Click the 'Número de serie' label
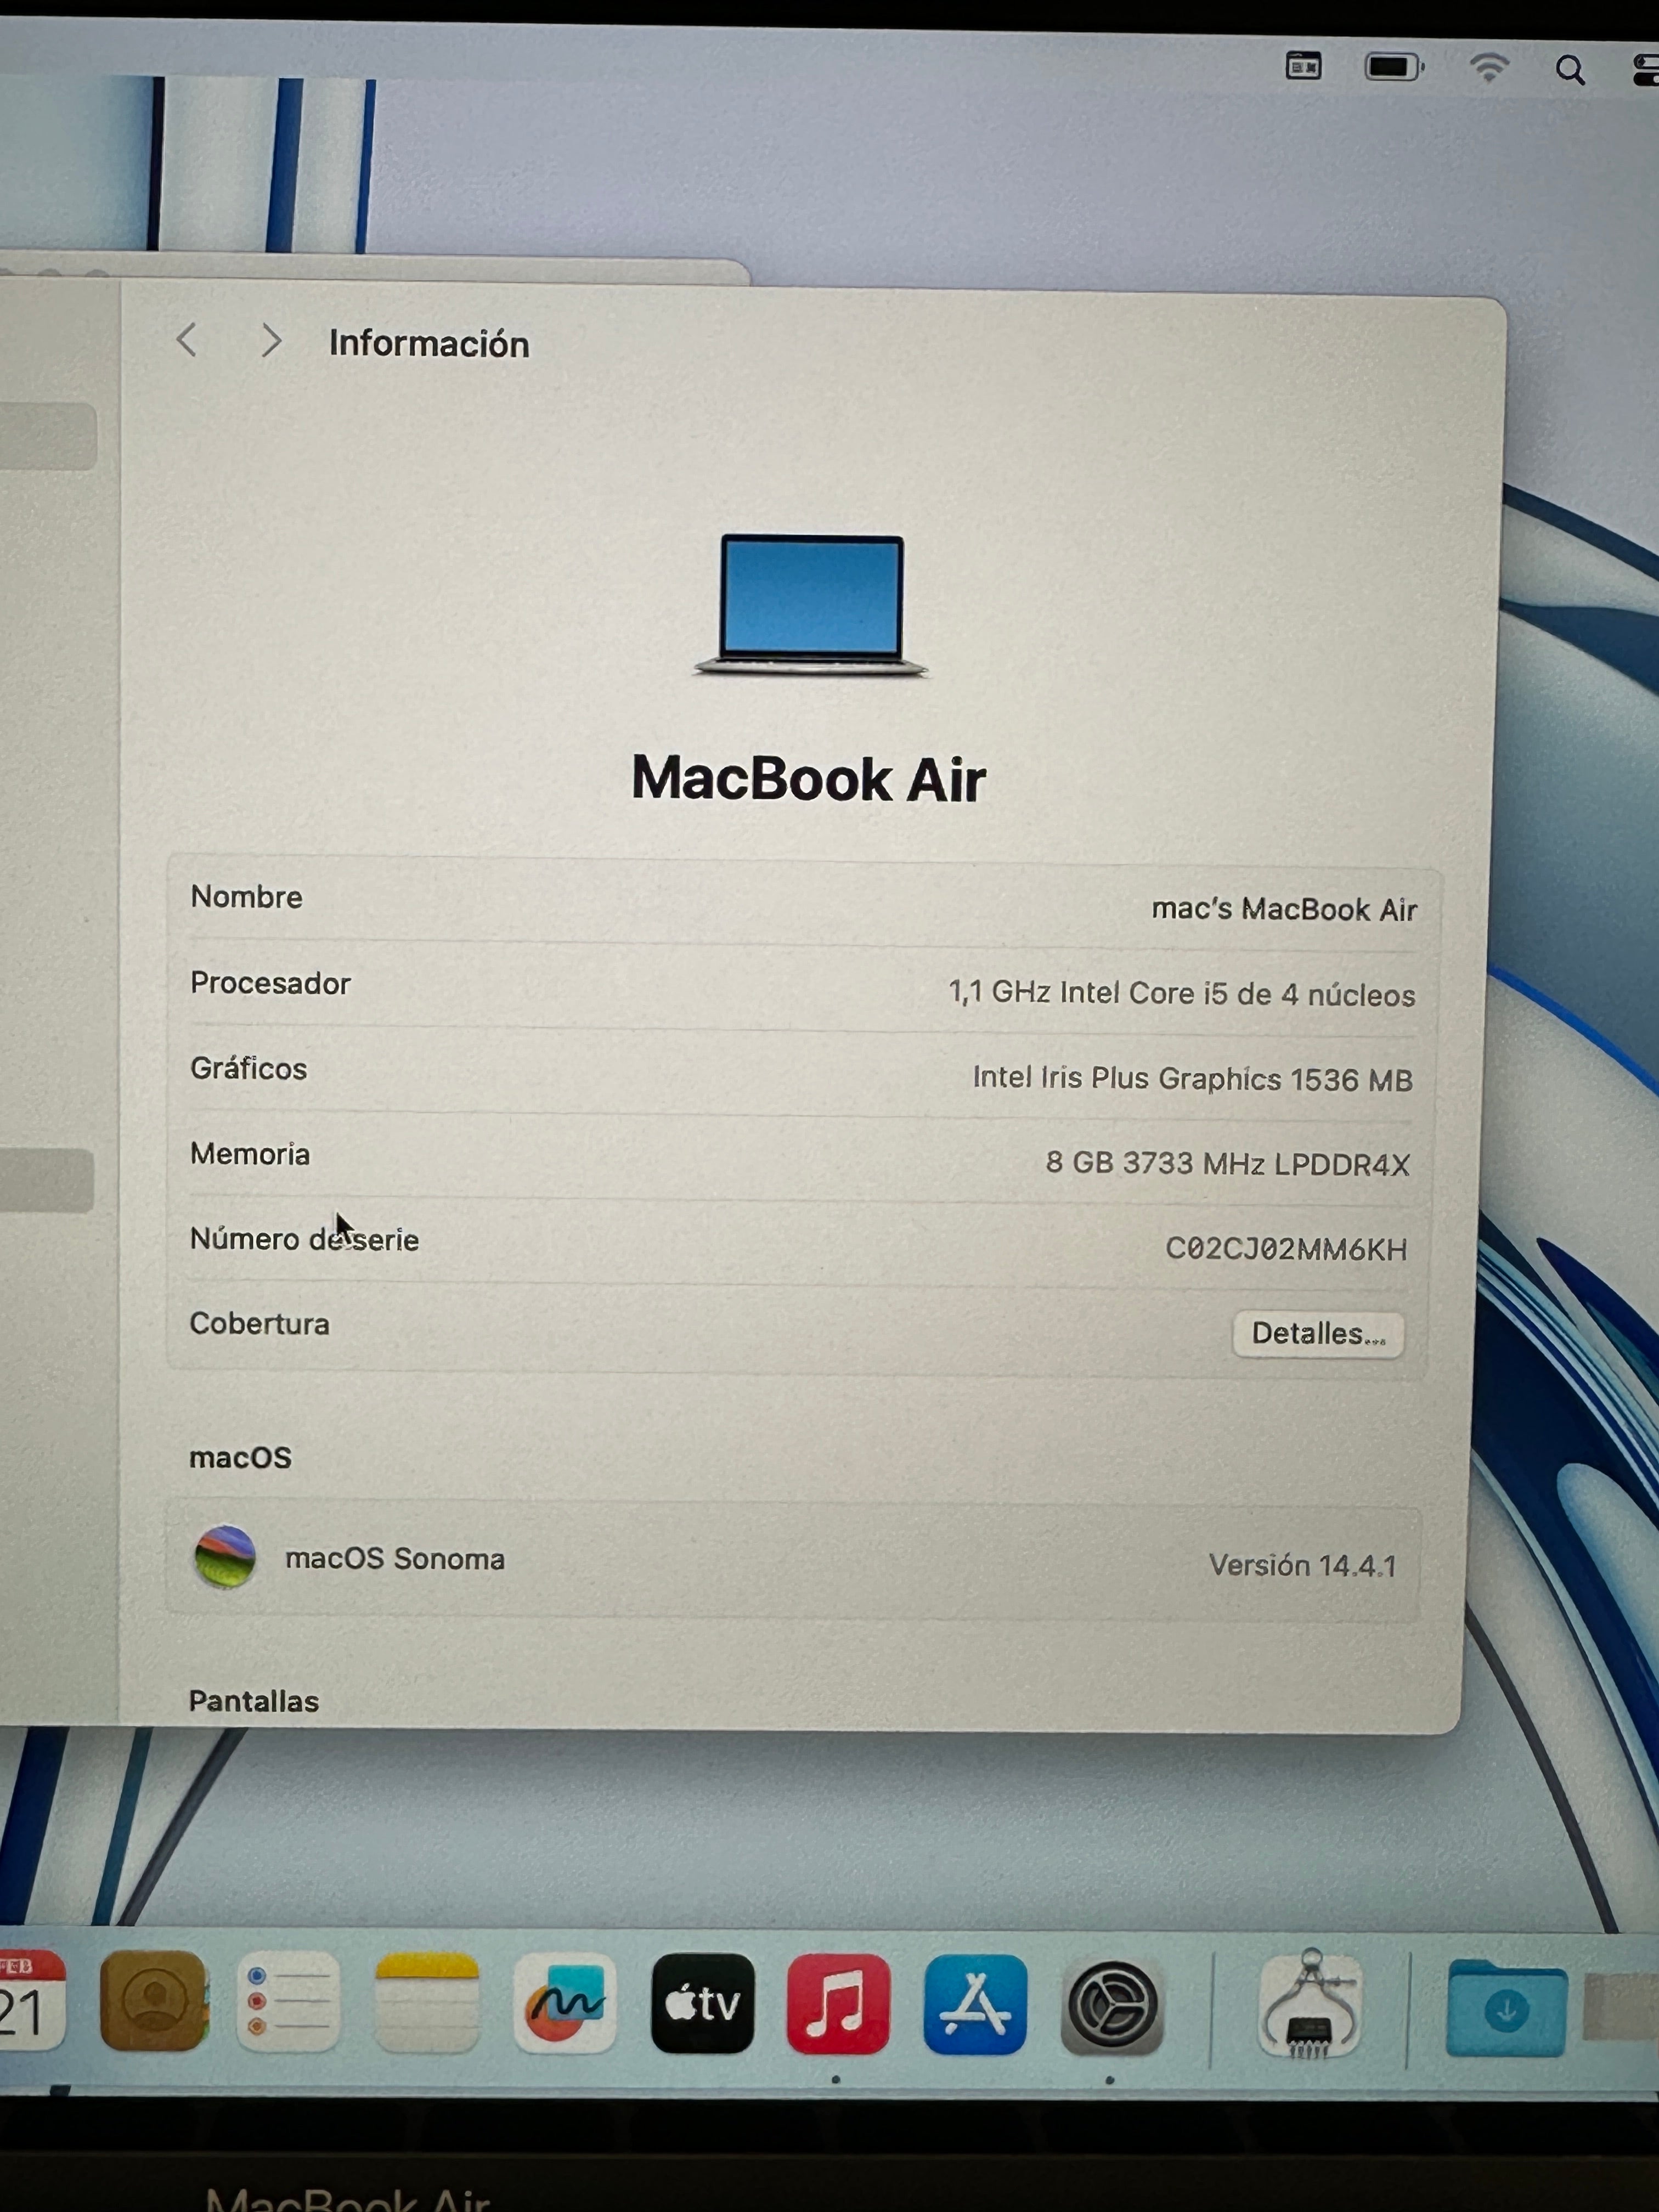The width and height of the screenshot is (1659, 2212). click(x=304, y=1239)
